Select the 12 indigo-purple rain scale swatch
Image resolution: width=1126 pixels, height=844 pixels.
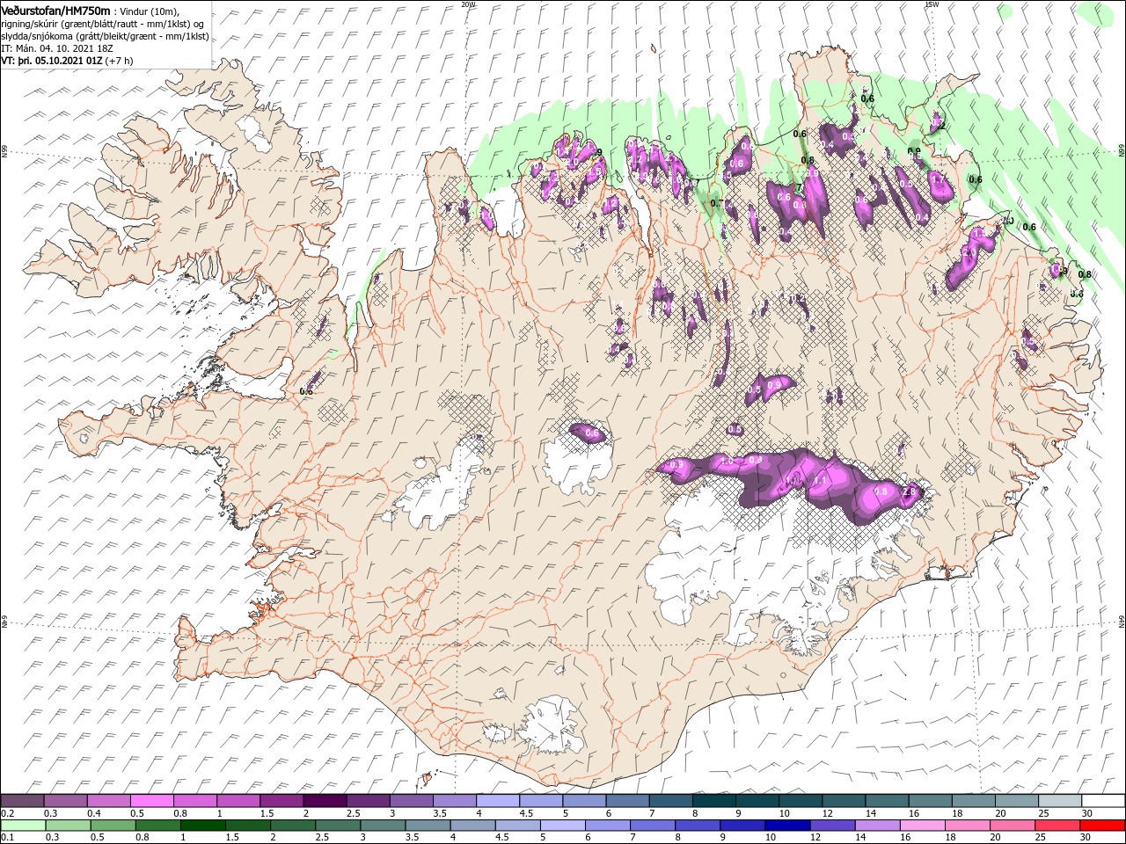point(833,826)
